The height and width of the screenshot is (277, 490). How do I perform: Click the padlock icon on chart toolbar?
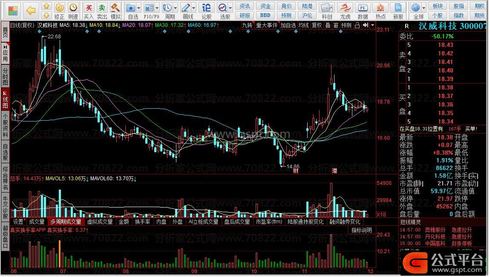(x=357, y=25)
